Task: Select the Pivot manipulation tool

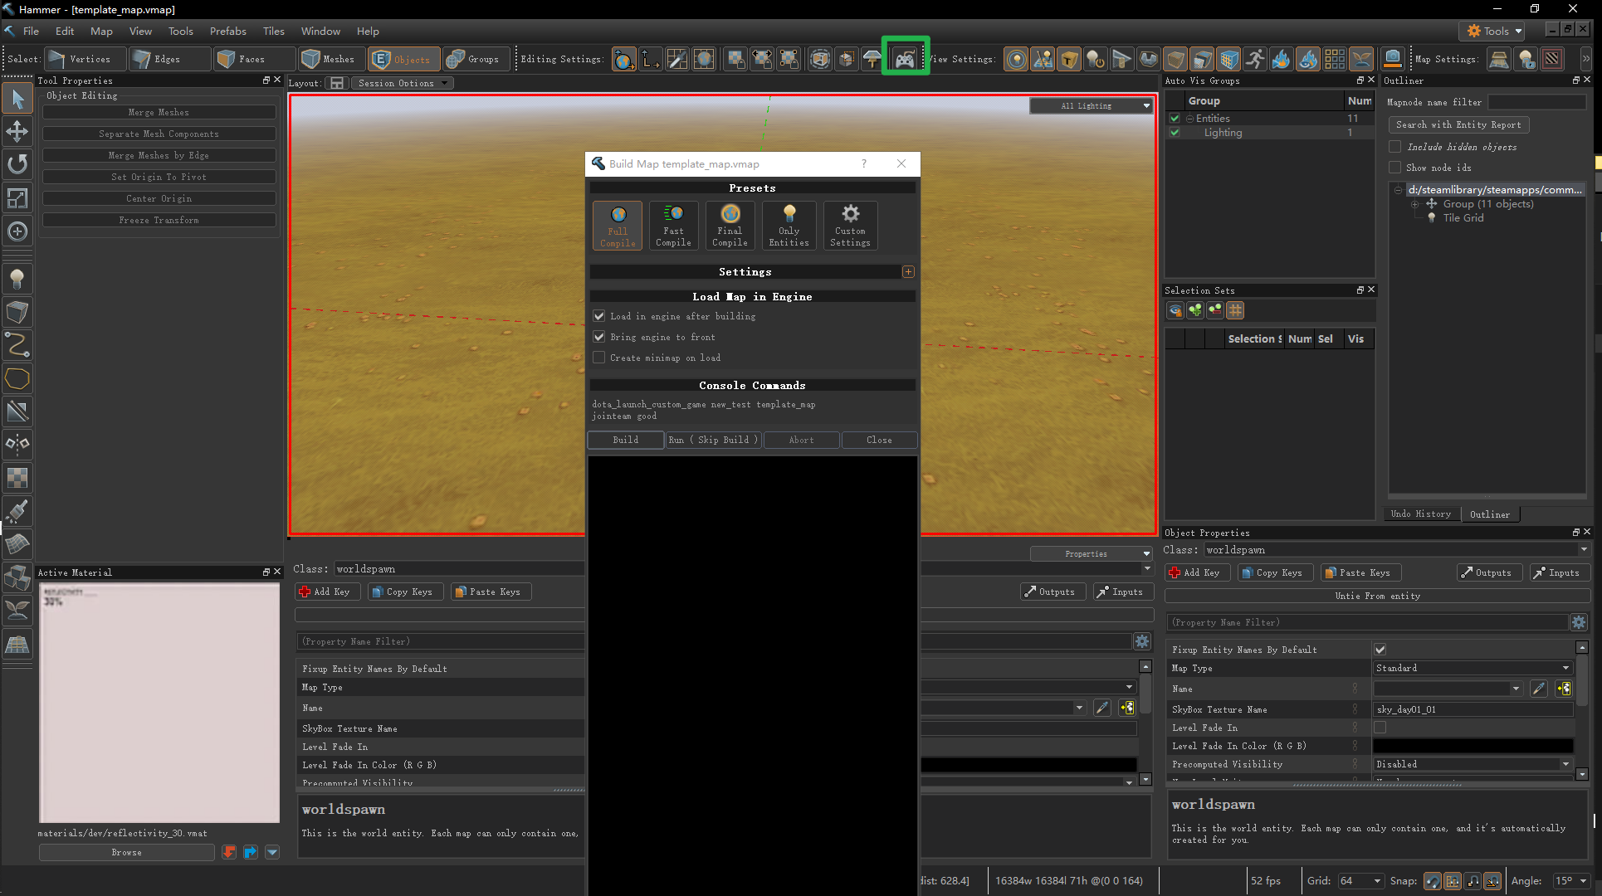Action: [17, 231]
